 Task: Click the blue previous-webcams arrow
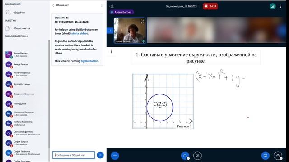tap(110, 31)
